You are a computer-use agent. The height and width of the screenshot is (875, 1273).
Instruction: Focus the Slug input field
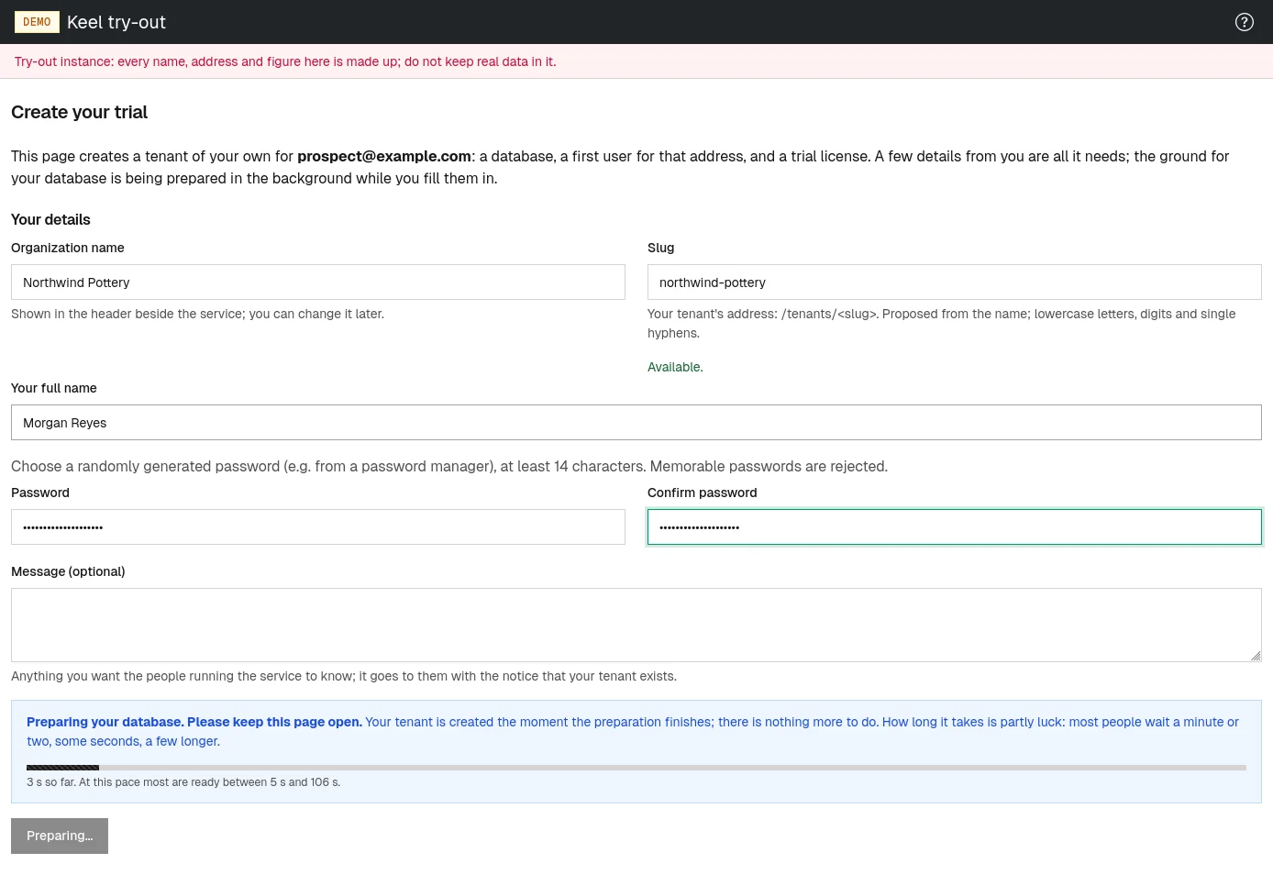tap(955, 282)
